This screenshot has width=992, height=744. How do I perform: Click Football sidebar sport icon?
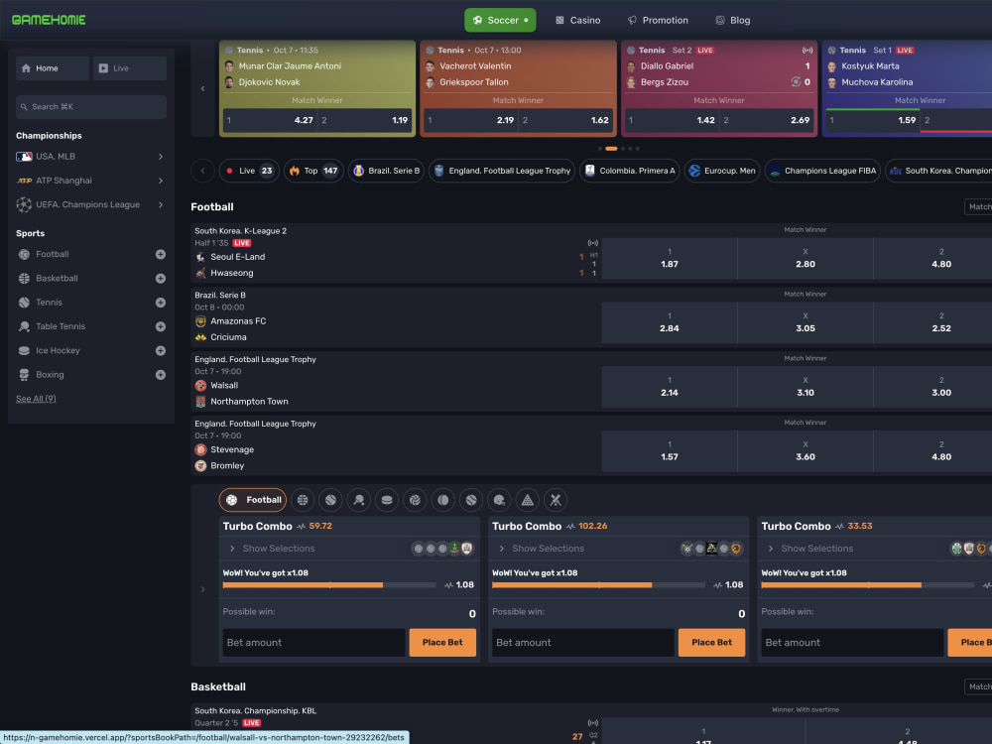(24, 254)
